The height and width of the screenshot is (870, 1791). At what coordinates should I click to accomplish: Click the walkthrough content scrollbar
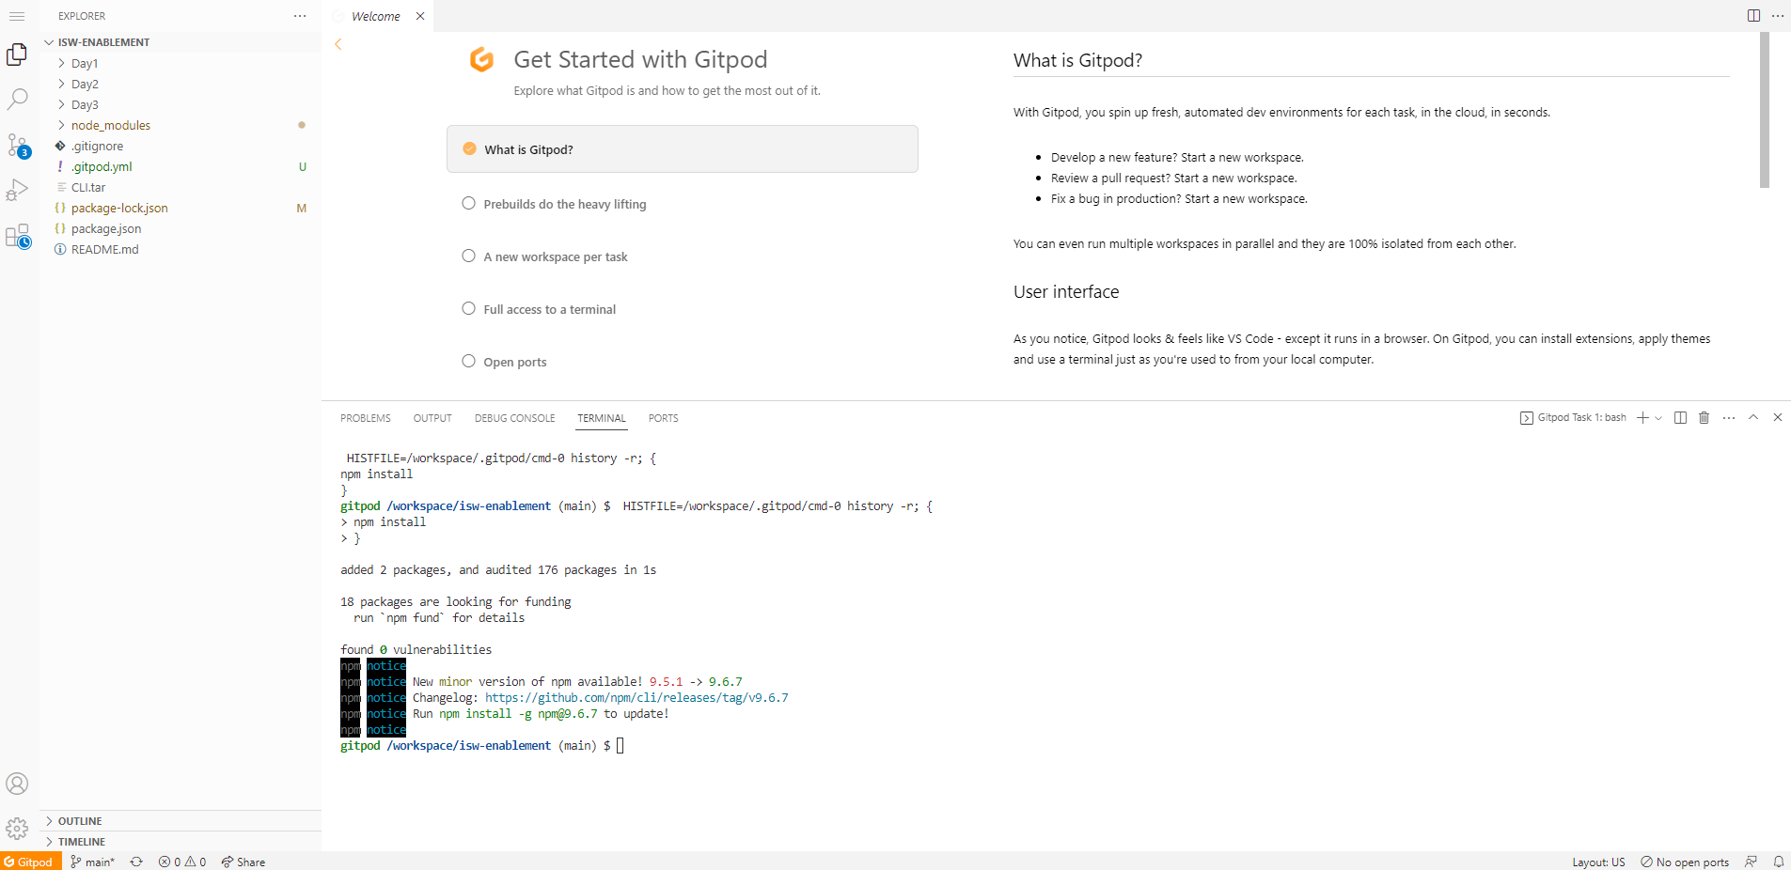[x=1765, y=110]
